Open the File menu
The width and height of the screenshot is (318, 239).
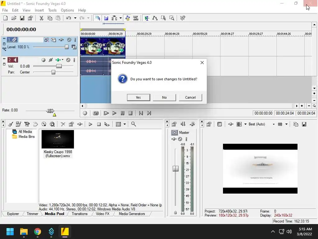coord(5,10)
